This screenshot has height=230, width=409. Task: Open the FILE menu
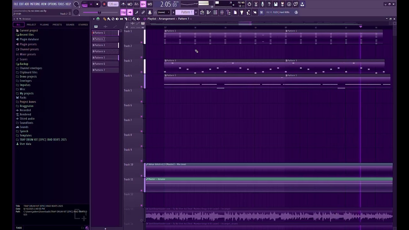tap(16, 4)
